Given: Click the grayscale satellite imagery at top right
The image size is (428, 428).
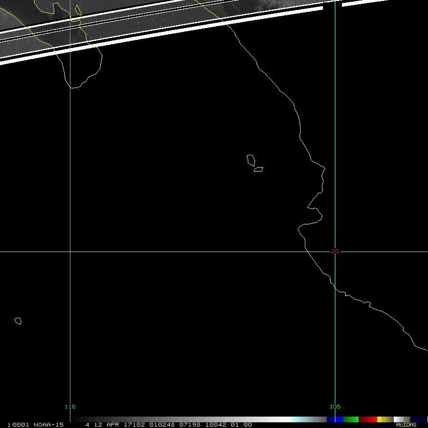Looking at the screenshot, I should [285, 5].
